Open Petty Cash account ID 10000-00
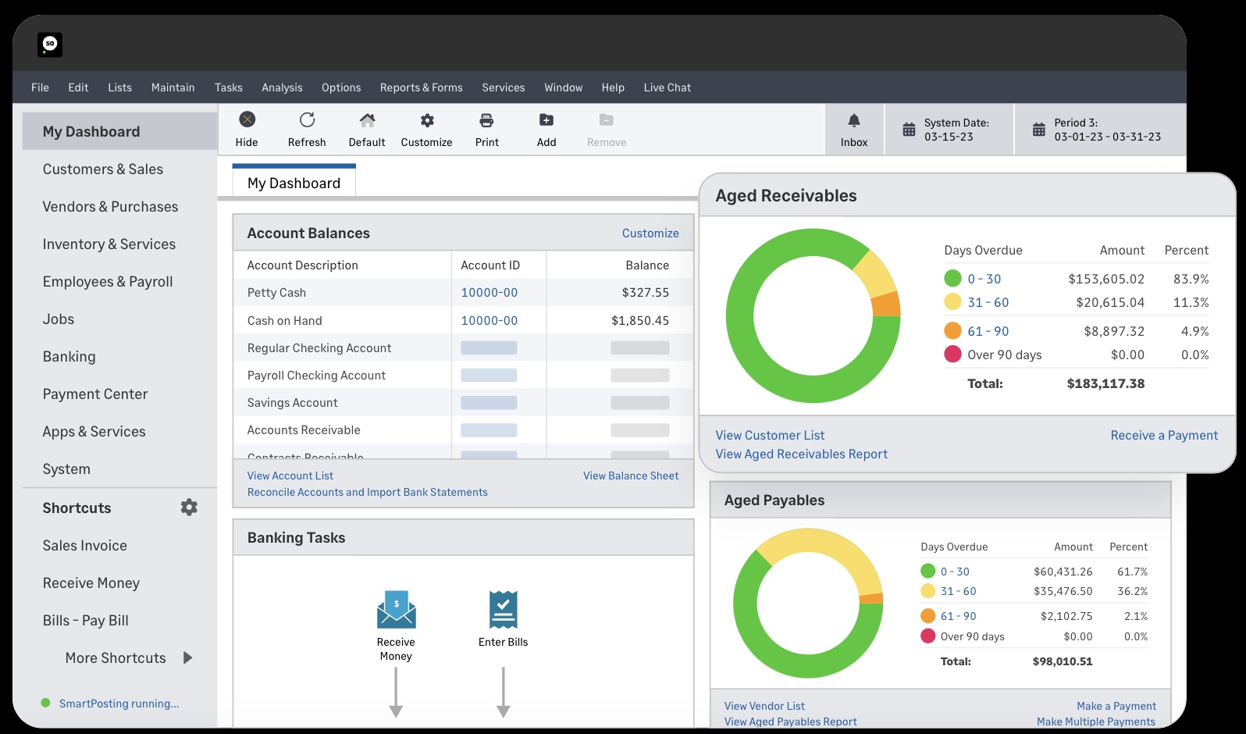Image resolution: width=1246 pixels, height=734 pixels. click(x=489, y=292)
